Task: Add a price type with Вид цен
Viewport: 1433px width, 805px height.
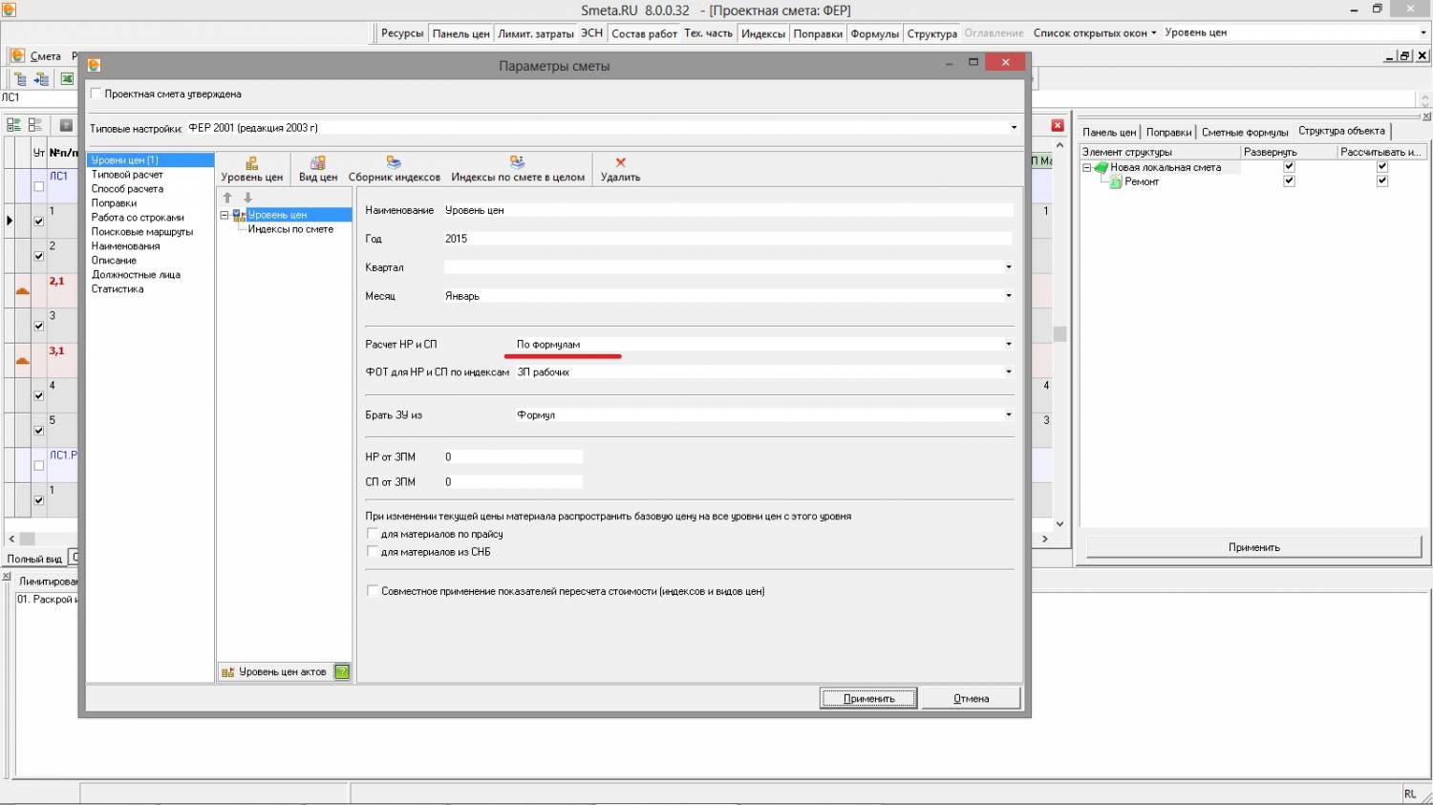Action: 318,169
